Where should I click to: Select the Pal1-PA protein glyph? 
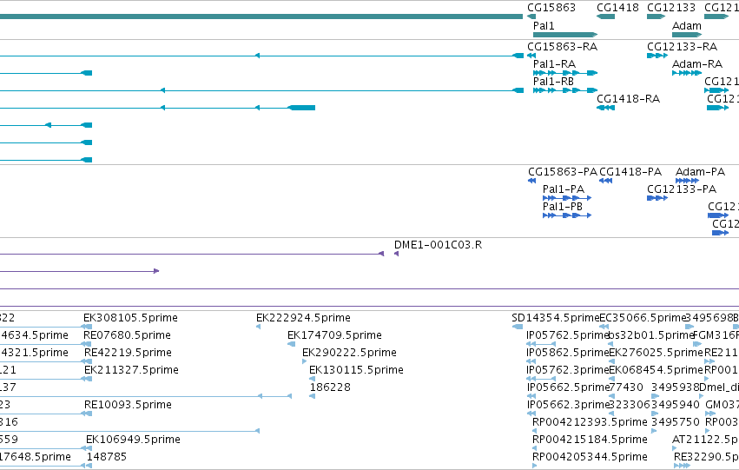pos(567,198)
